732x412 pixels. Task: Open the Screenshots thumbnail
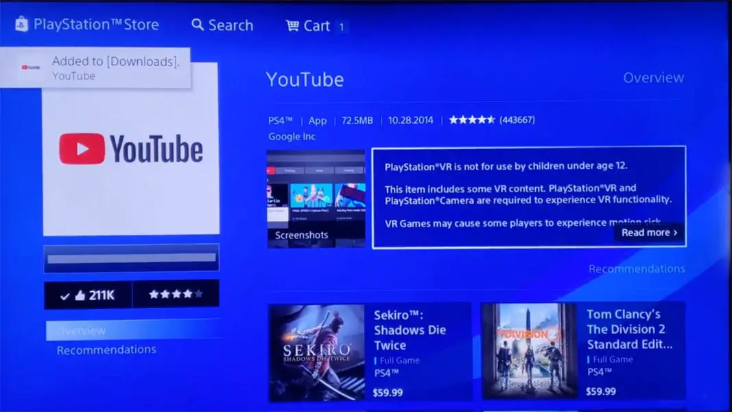pyautogui.click(x=316, y=198)
